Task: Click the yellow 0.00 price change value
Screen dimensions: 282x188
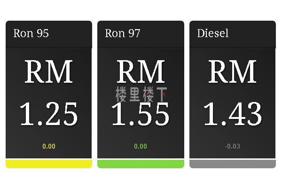Action: [x=49, y=146]
